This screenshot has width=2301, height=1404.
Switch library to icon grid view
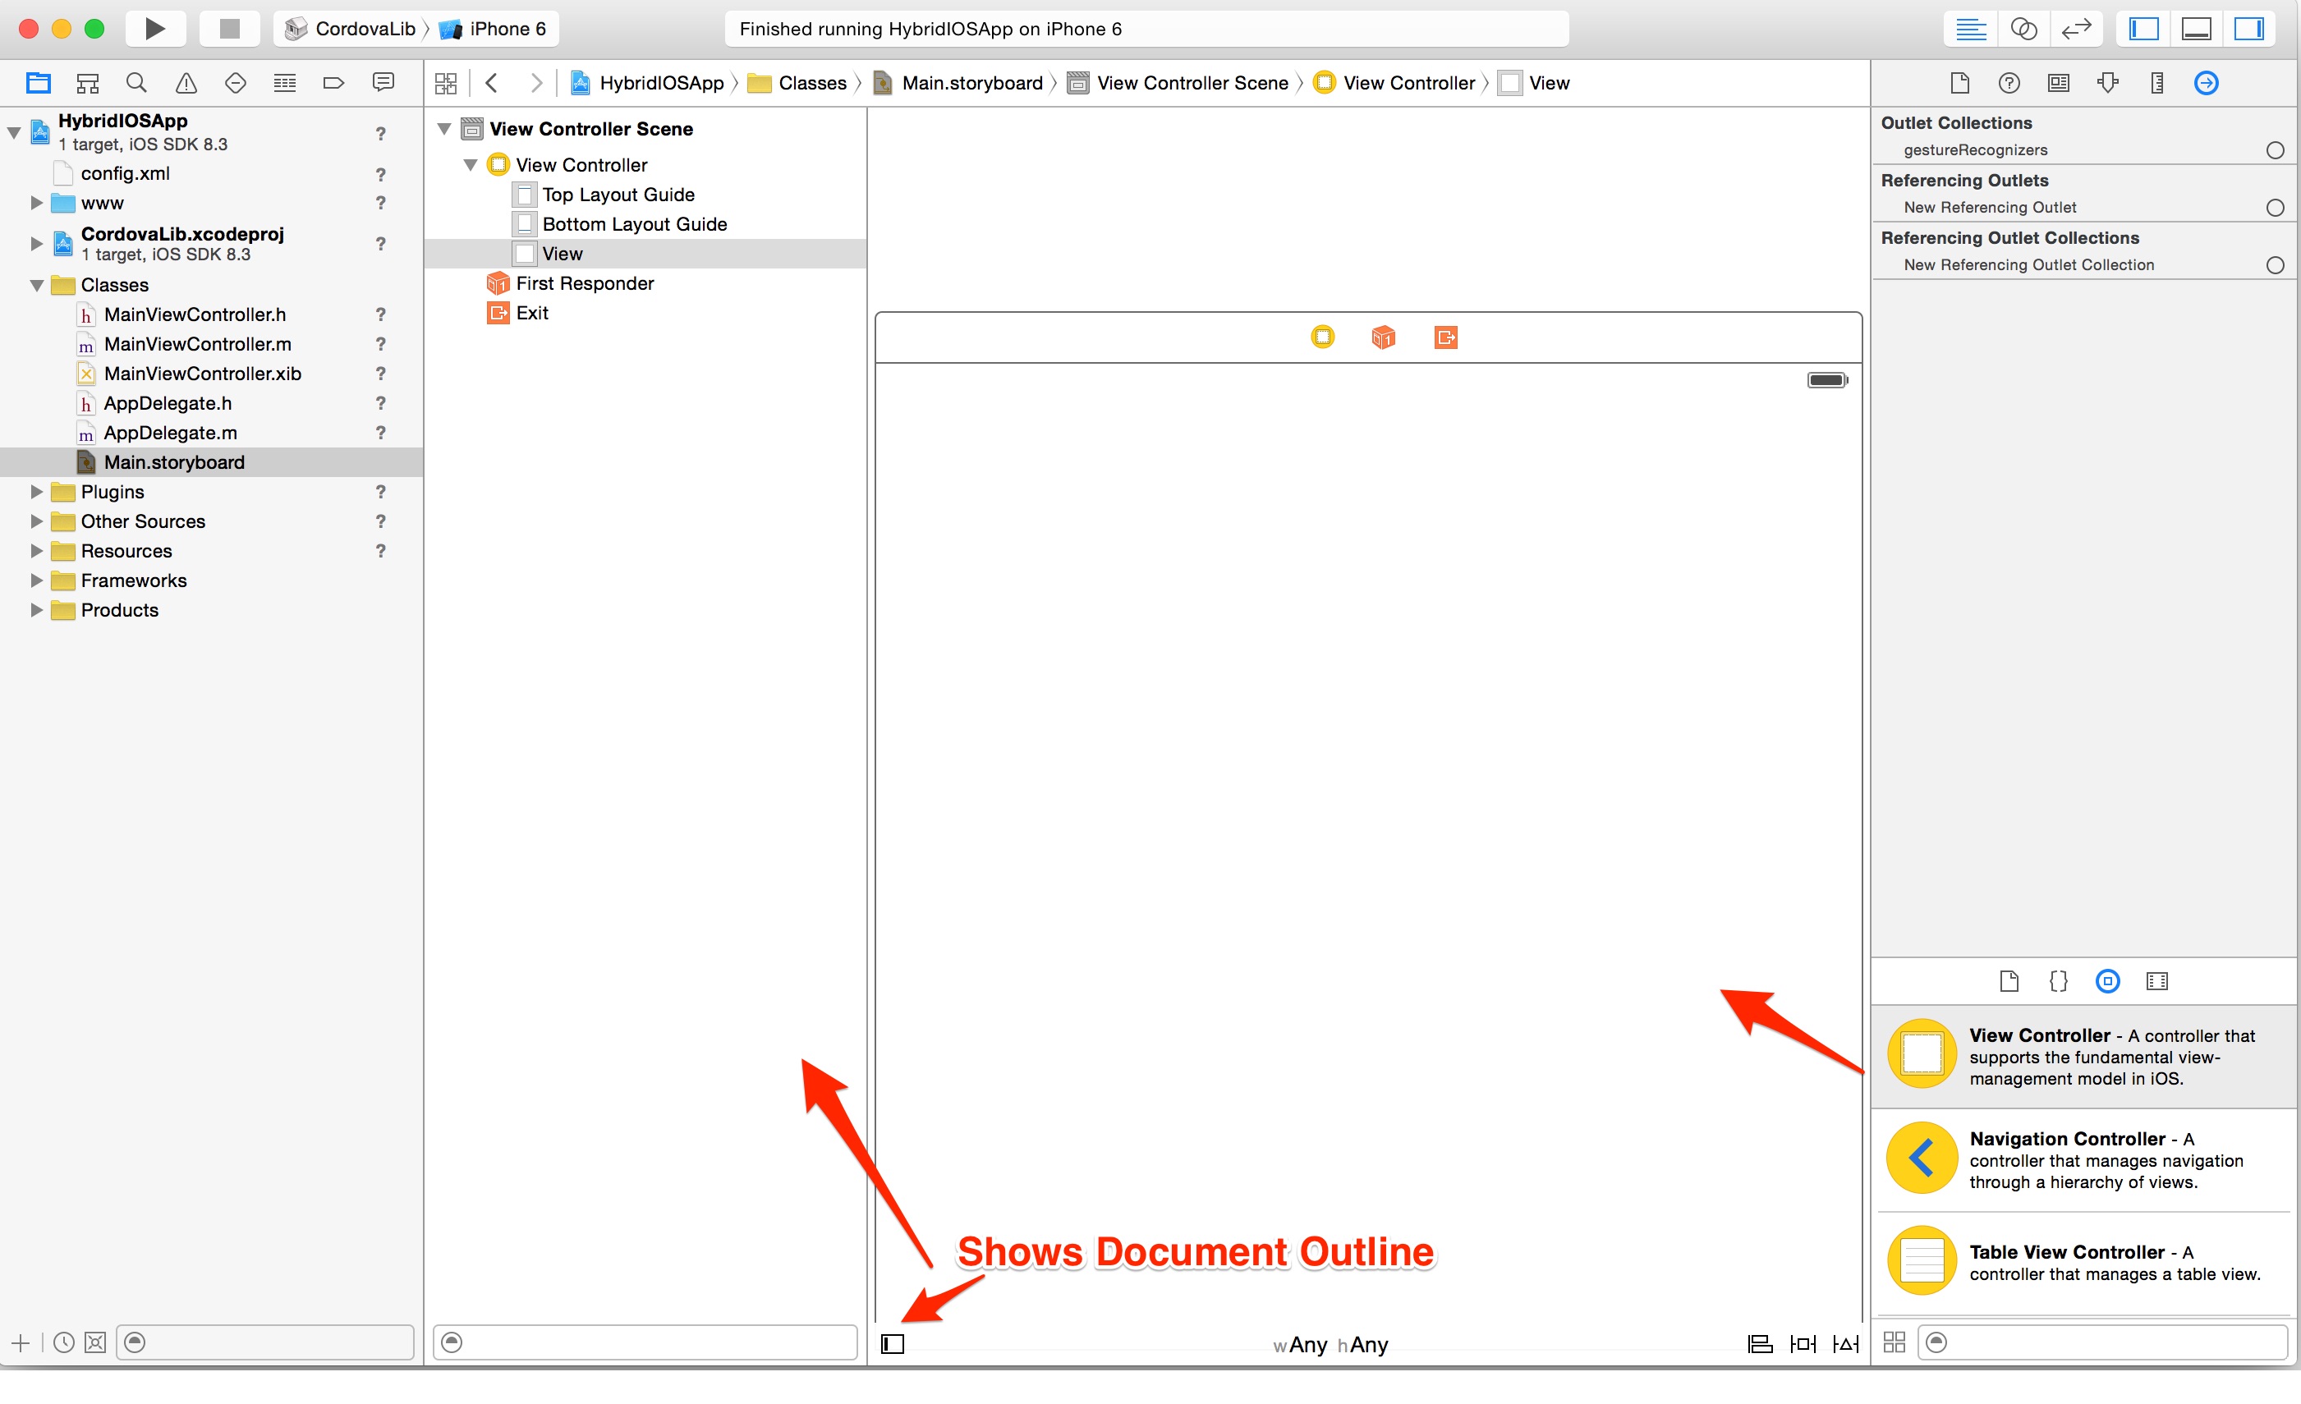1894,1342
